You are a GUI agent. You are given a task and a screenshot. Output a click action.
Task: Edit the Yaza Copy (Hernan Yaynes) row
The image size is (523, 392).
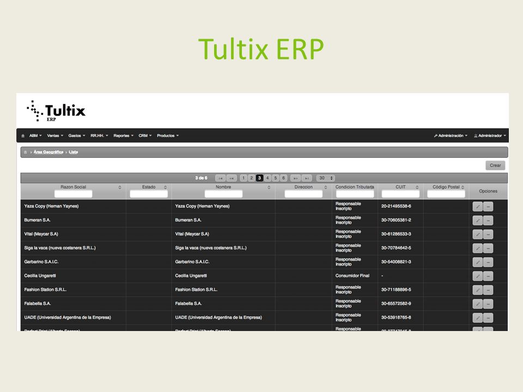tap(477, 207)
